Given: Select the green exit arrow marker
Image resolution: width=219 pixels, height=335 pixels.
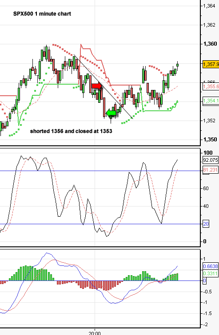Looking at the screenshot, I should (x=111, y=113).
